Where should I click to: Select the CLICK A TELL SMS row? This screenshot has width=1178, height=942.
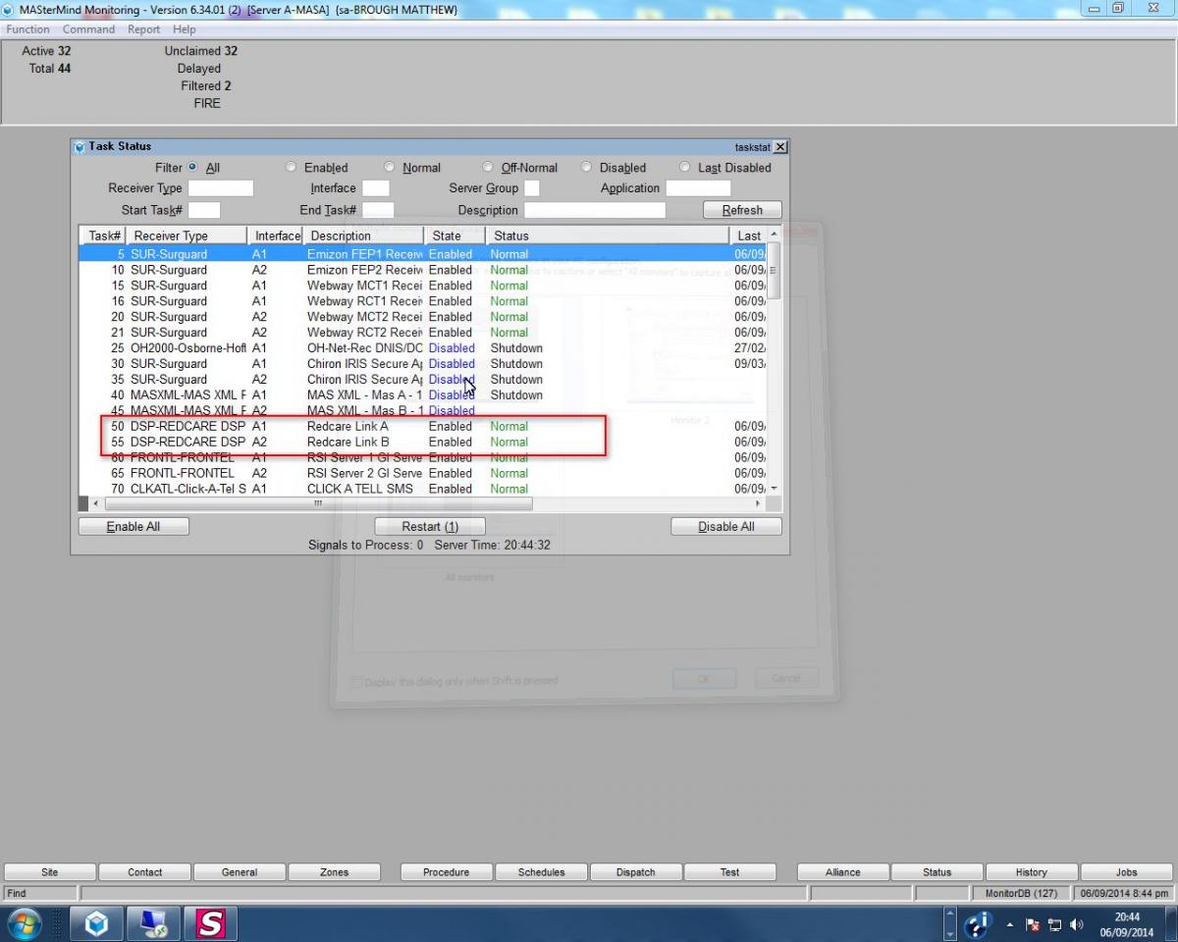[423, 489]
